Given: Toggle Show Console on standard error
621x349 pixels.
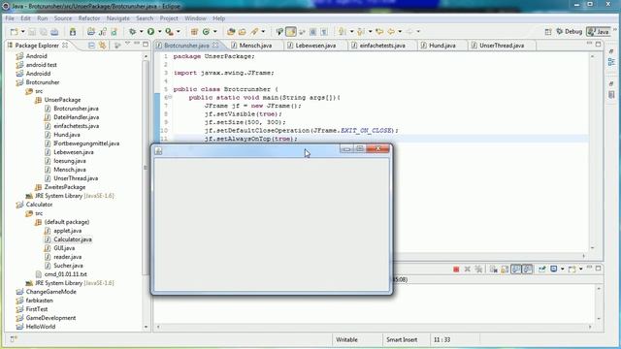Looking at the screenshot, I should pos(527,270).
